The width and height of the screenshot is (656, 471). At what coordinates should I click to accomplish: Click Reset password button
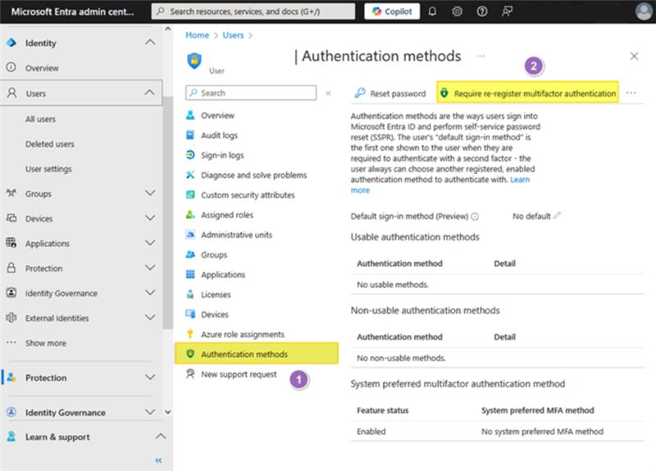point(390,94)
